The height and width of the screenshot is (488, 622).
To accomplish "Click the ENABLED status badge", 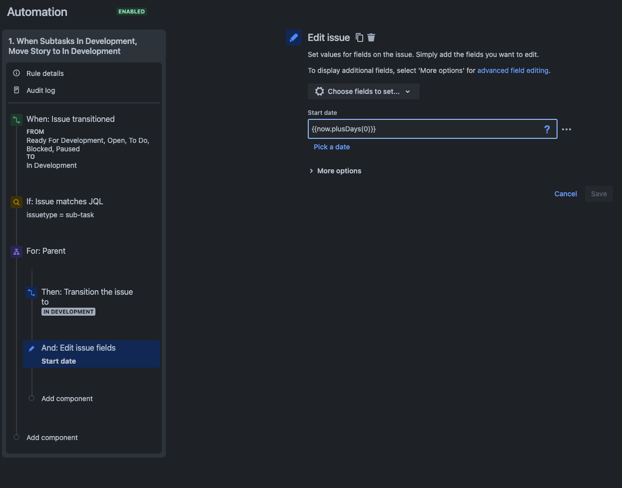I will tap(131, 11).
